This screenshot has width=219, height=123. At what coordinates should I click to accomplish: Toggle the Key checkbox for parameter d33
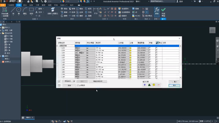[150, 48]
